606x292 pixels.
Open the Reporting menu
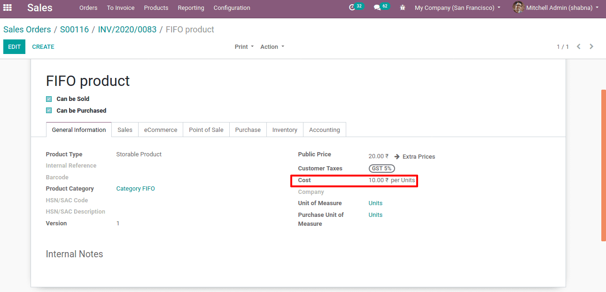(x=191, y=8)
